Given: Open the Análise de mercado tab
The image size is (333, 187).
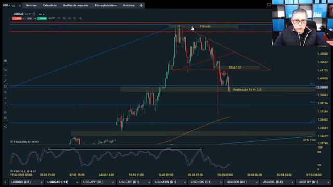Looking at the screenshot, I should [x=75, y=5].
